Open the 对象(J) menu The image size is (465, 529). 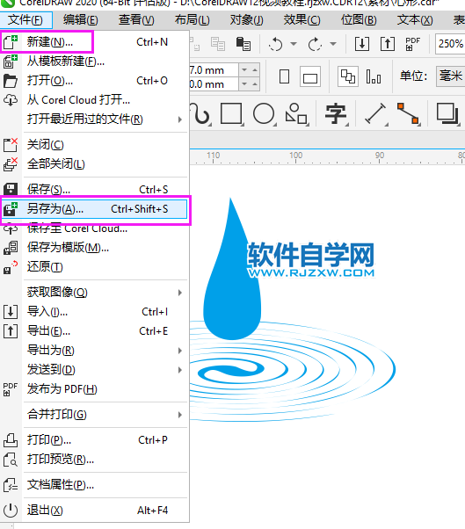coord(246,20)
